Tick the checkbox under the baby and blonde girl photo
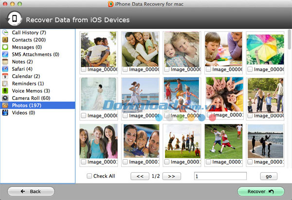This screenshot has height=200, width=292. (x=167, y=69)
